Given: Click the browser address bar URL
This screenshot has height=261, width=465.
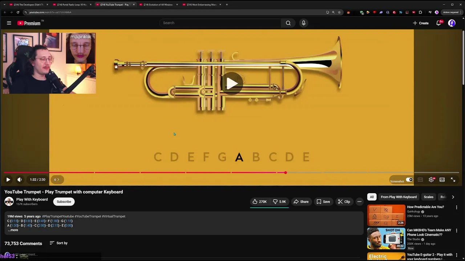Looking at the screenshot, I should point(50,12).
